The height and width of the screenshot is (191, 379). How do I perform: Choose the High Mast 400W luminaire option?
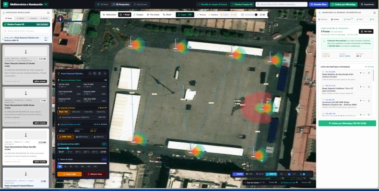click(x=95, y=100)
